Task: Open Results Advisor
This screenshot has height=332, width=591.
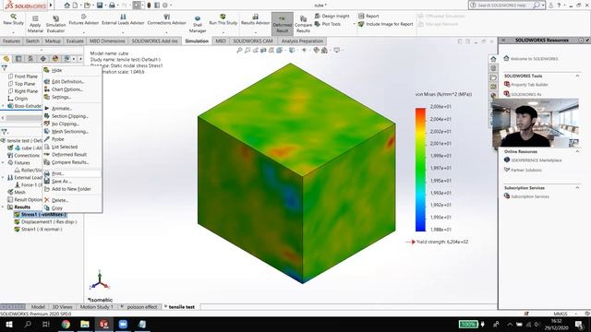Action: [x=255, y=19]
